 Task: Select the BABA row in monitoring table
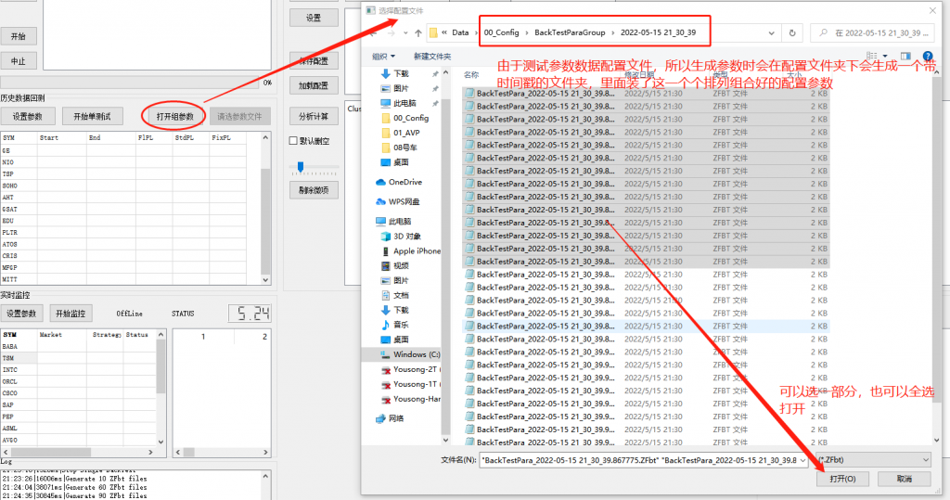point(79,347)
